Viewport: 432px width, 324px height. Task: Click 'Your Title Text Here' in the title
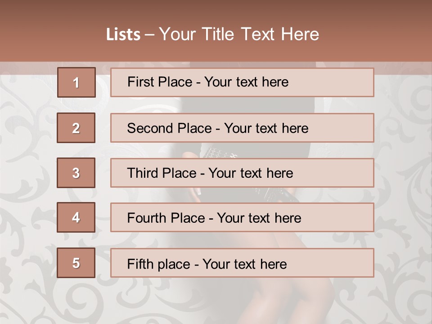click(239, 35)
